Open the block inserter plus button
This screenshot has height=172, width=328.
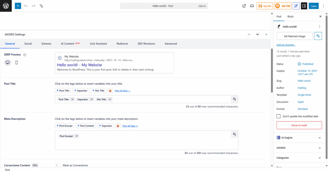click(18, 6)
